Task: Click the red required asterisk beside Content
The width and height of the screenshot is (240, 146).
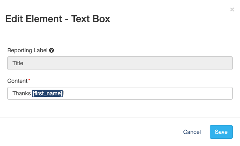Action: tap(29, 80)
